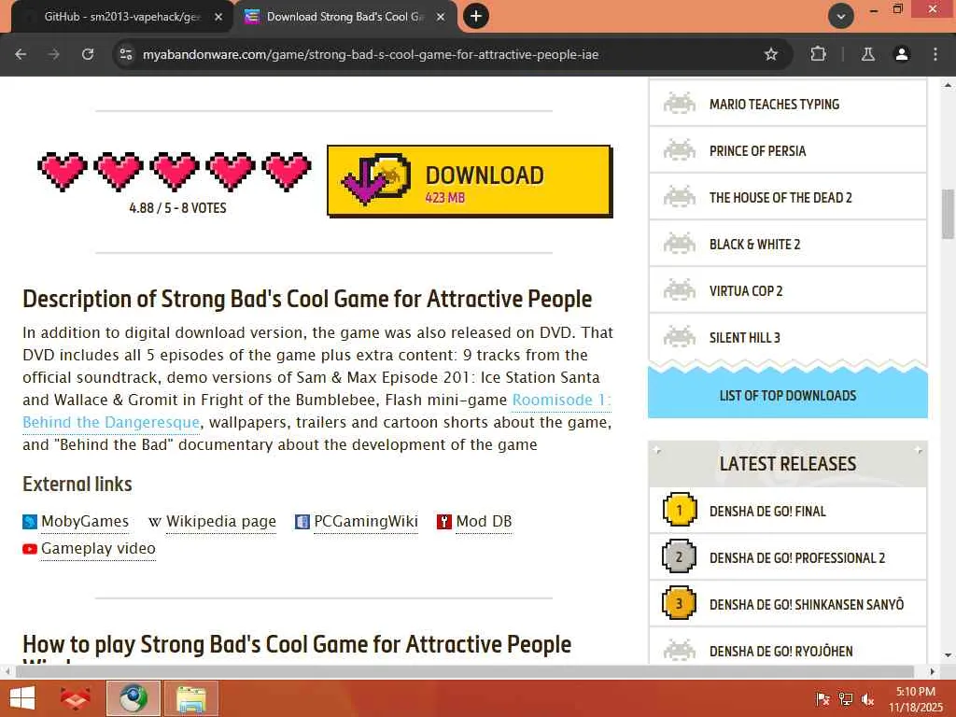Open the Gameplay video link

(x=98, y=549)
